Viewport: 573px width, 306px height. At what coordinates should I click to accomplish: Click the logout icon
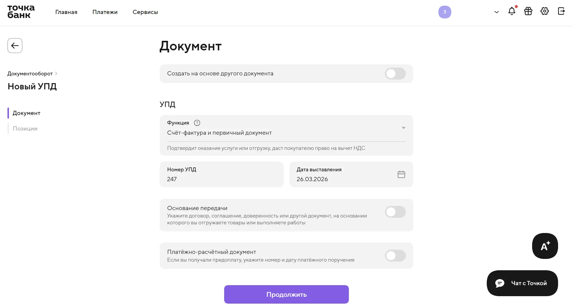pos(561,11)
